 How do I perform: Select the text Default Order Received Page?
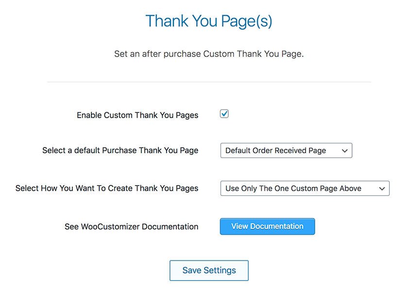pos(275,151)
